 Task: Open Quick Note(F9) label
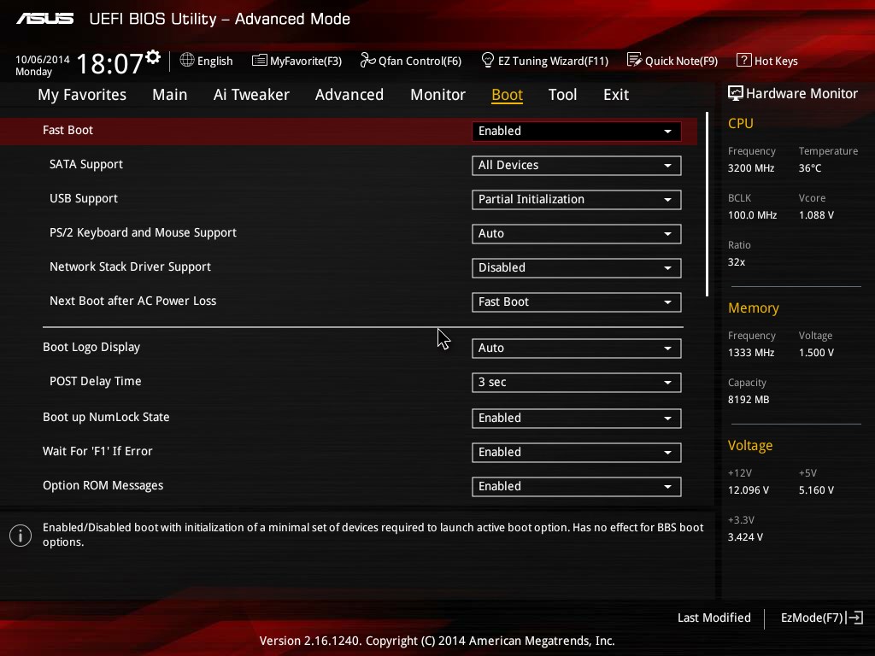tap(681, 61)
